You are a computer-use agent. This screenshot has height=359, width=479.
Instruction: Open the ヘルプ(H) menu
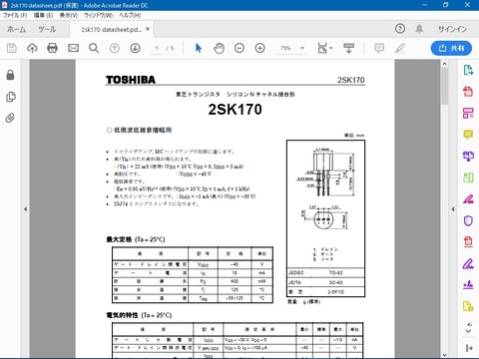pos(130,15)
